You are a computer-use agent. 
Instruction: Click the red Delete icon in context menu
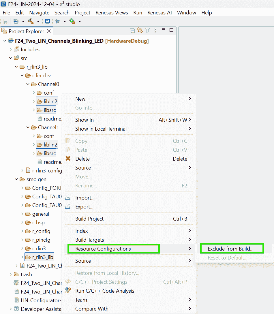(68, 159)
